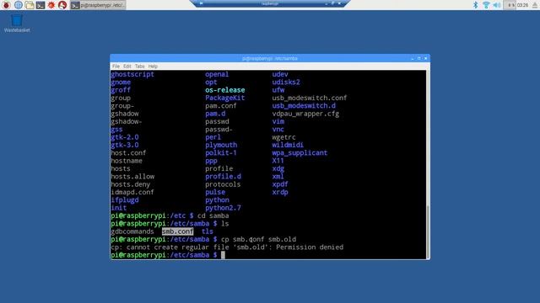540x303 pixels.
Task: Click the 'pam.conf' file name
Action: tap(221, 106)
